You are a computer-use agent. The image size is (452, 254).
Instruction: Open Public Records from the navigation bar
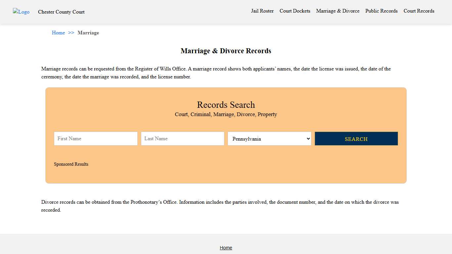(381, 11)
